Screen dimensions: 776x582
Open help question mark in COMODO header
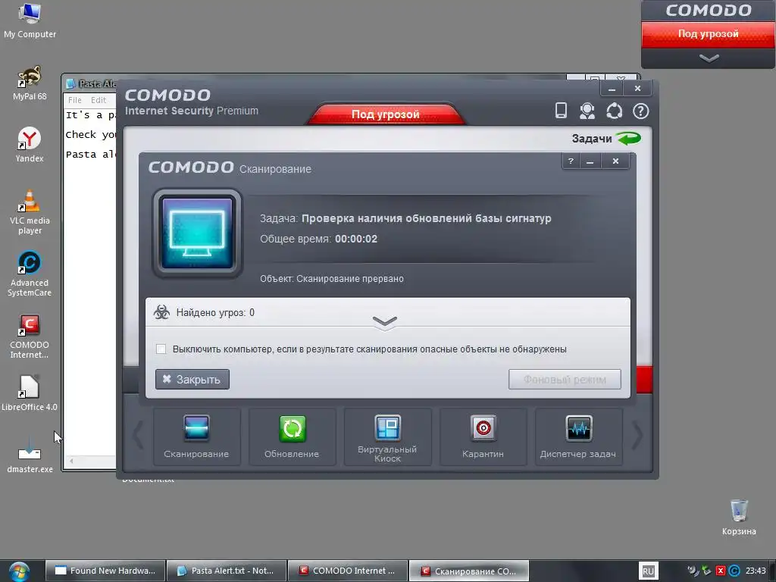(641, 111)
